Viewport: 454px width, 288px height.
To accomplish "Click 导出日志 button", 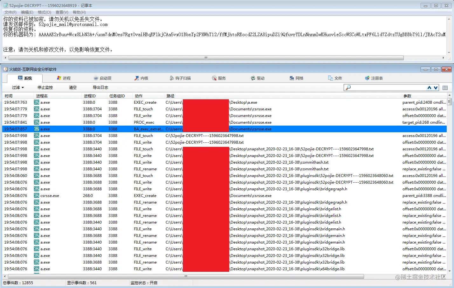I will [100, 88].
